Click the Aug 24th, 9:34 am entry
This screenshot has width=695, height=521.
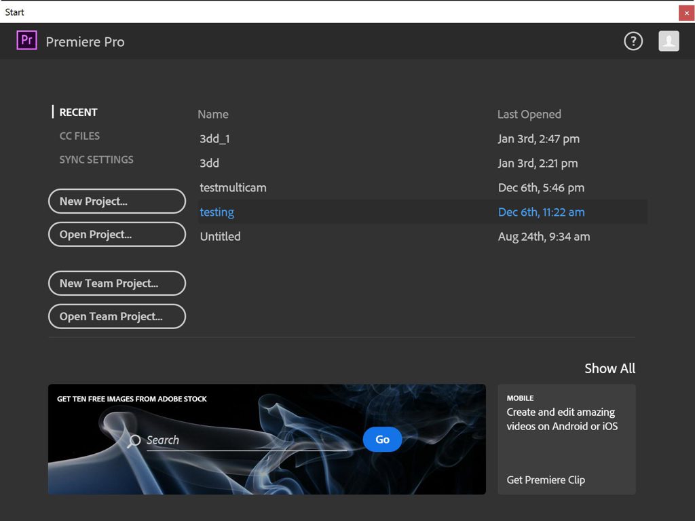click(x=544, y=237)
